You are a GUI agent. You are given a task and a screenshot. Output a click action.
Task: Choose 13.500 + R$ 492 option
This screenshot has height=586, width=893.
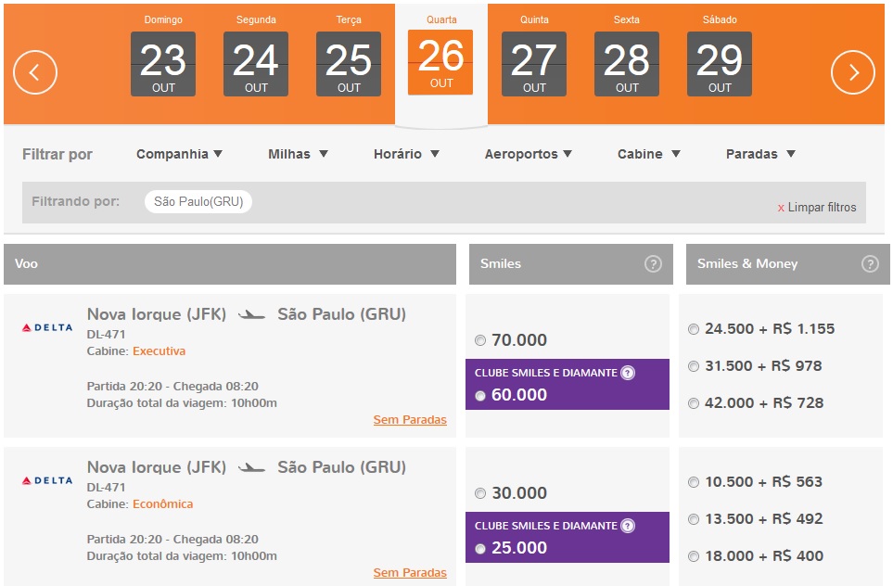[693, 519]
